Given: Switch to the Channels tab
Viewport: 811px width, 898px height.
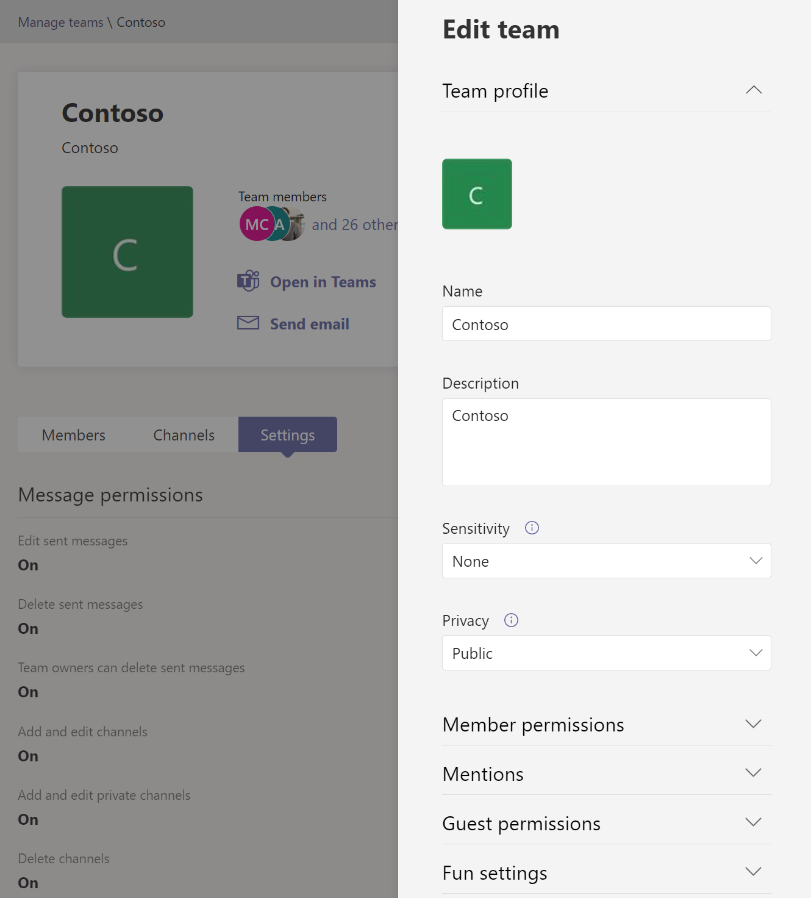Looking at the screenshot, I should pyautogui.click(x=184, y=435).
